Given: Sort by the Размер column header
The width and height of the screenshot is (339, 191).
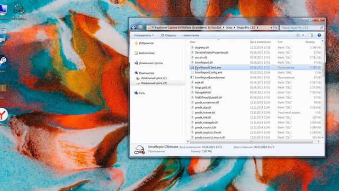Looking at the screenshot, I should click(310, 42).
